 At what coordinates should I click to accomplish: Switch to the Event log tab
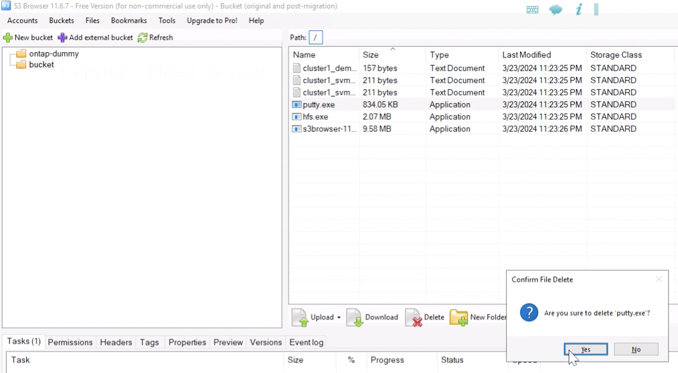[x=306, y=342]
